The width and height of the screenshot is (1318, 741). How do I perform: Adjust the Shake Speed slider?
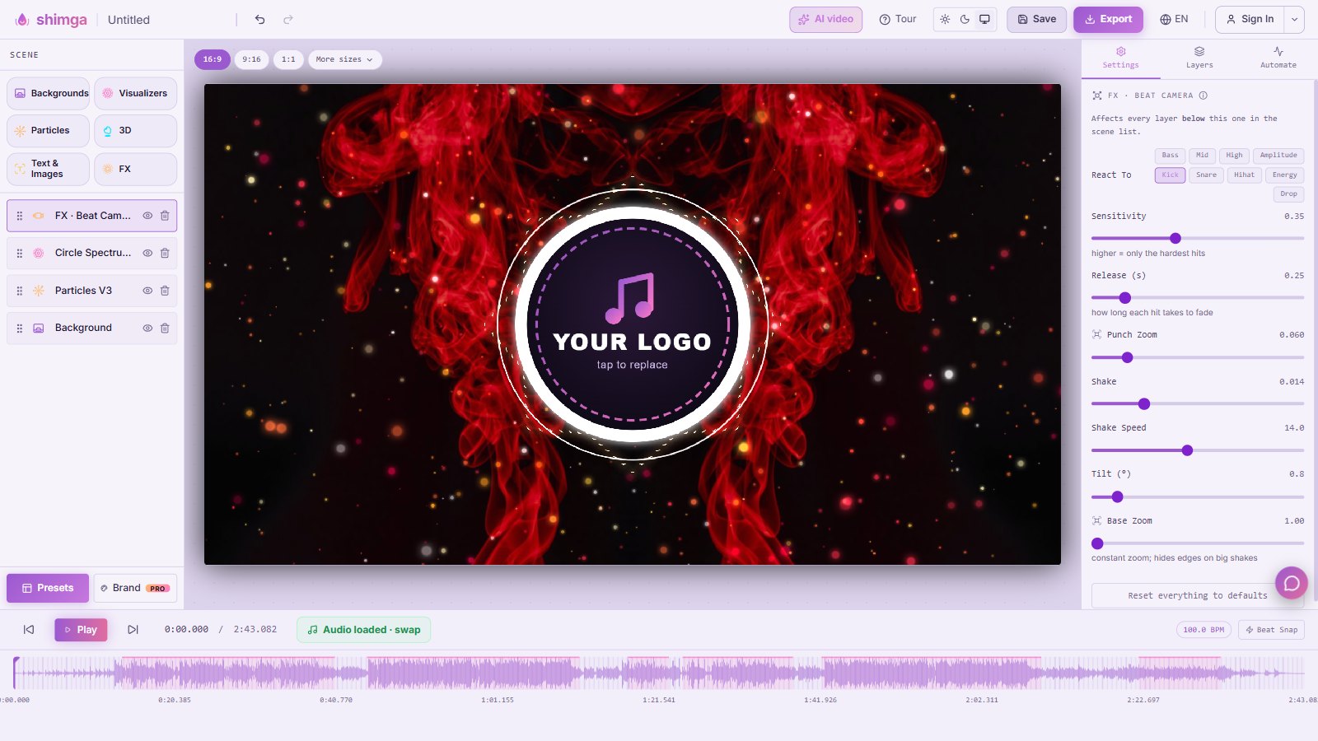pos(1198,450)
